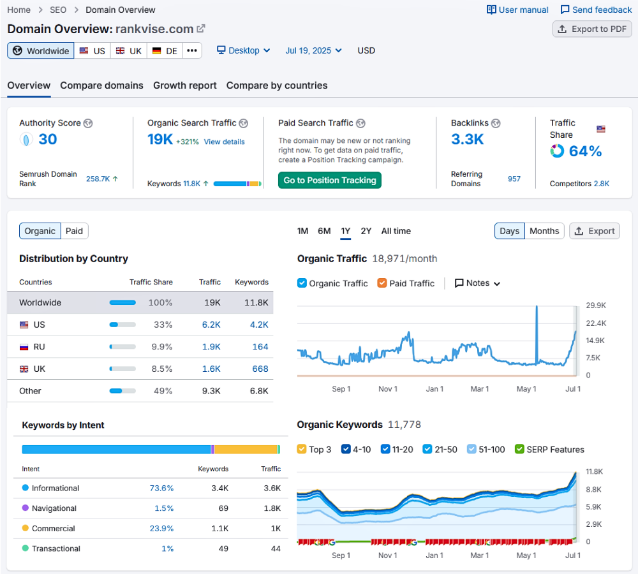The image size is (638, 574).
Task: Open the Jul 19, 2025 date dropdown
Action: pos(313,50)
